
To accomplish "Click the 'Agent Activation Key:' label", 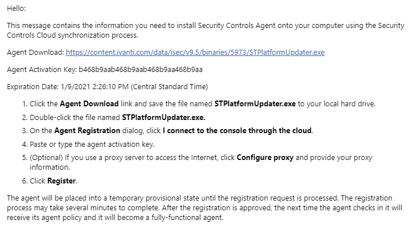I will [42, 70].
